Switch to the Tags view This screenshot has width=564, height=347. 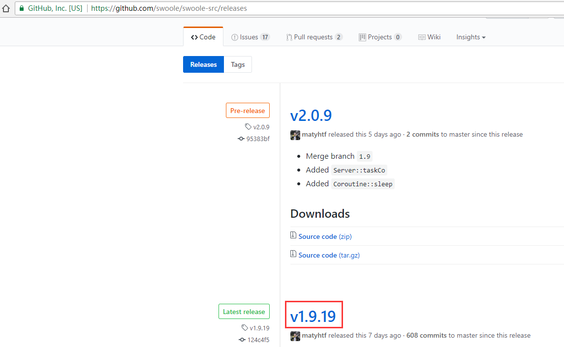(238, 64)
